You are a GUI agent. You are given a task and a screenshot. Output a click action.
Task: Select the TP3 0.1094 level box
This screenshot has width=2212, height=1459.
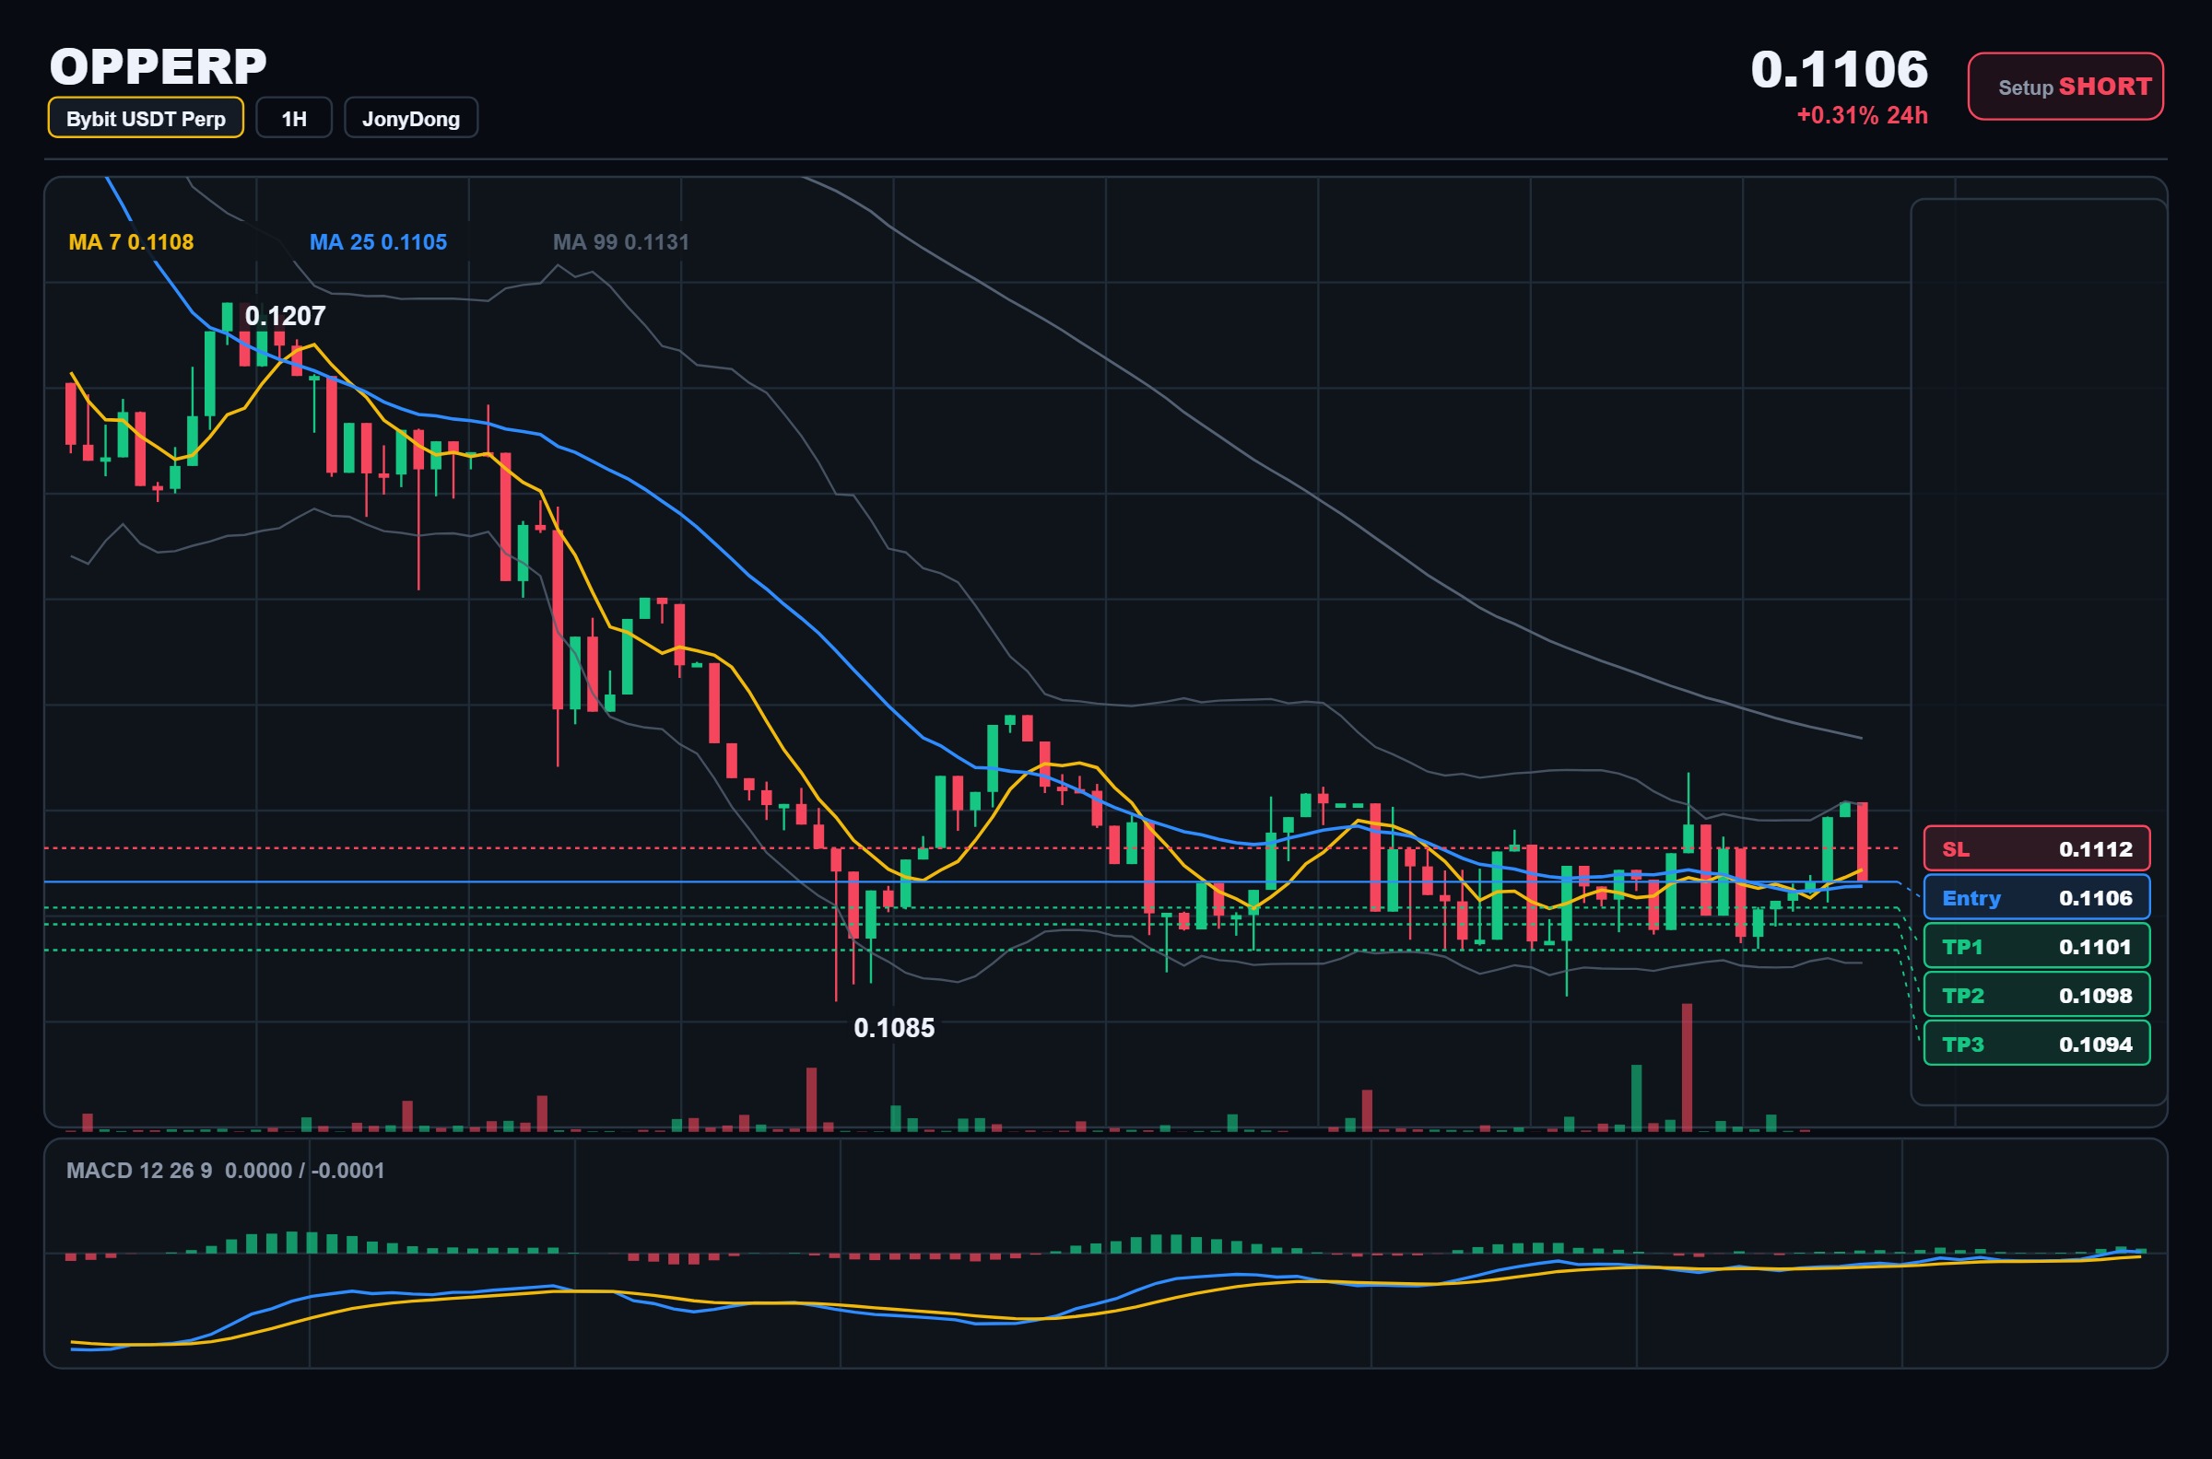point(2037,1044)
